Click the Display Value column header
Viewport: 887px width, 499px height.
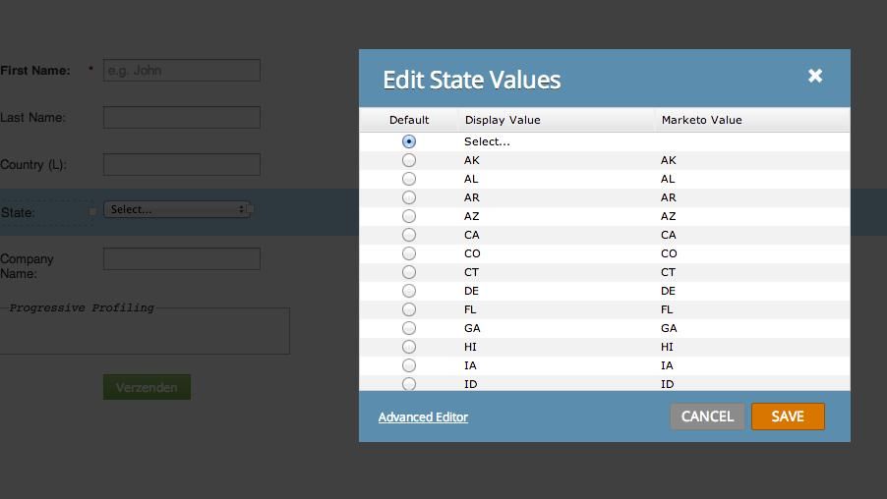tap(503, 120)
